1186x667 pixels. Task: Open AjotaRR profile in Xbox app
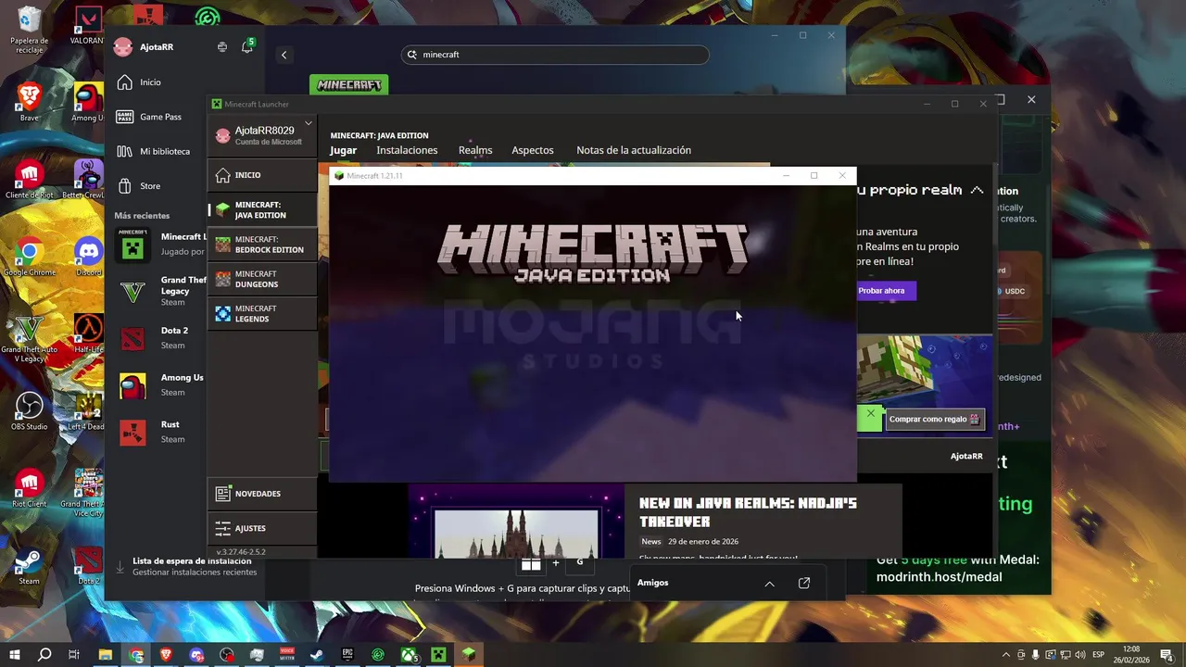click(144, 47)
